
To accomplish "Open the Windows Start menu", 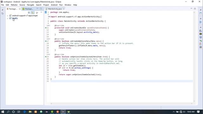I will point(3,112).
